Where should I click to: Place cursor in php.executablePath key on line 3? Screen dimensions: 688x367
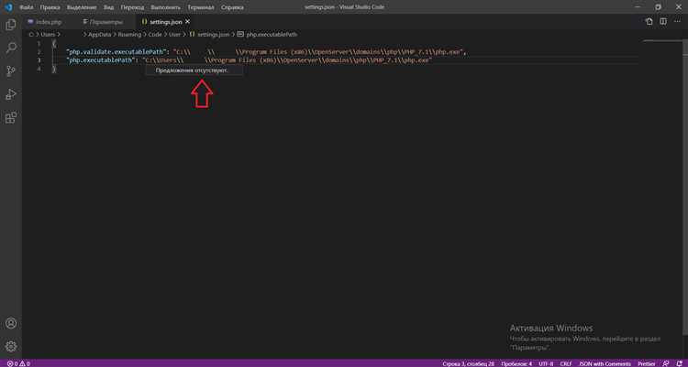[101, 60]
